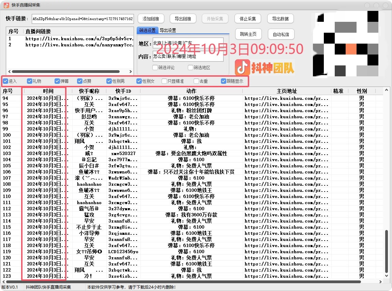The height and width of the screenshot is (291, 392).
Task: Click 版本V0.1 in the status bar
Action: point(10,287)
